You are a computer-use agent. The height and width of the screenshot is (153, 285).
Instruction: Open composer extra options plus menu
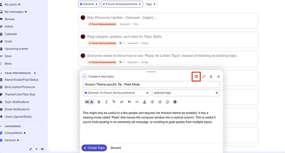175,102
